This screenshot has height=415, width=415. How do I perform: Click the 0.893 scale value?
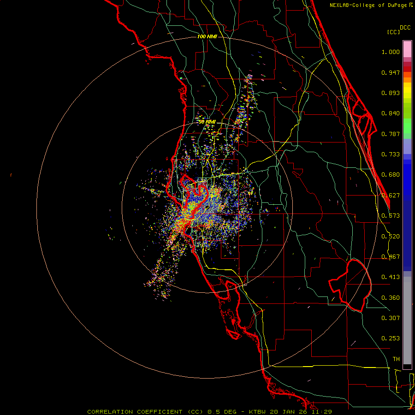click(x=391, y=93)
